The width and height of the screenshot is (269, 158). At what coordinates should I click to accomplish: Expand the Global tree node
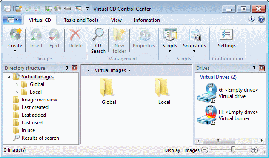17,85
